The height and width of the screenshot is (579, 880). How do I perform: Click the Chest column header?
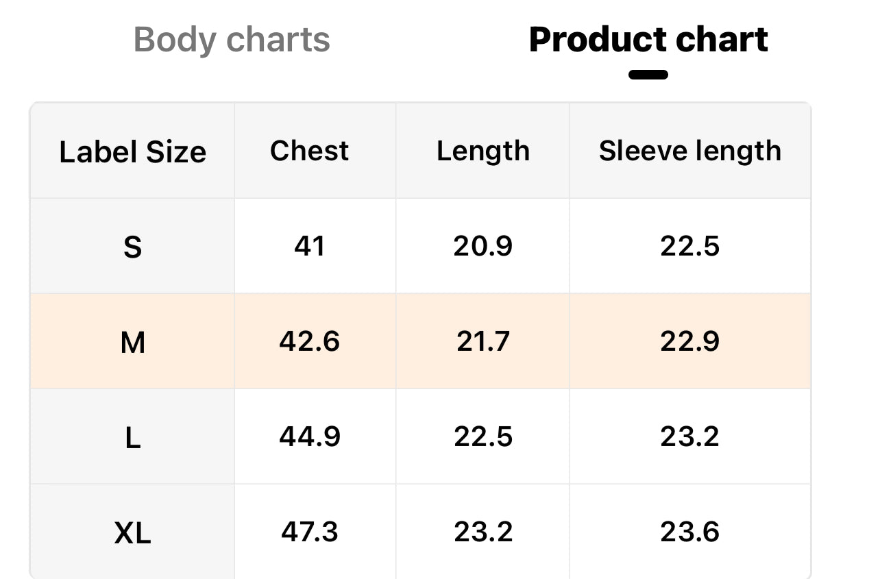[309, 151]
